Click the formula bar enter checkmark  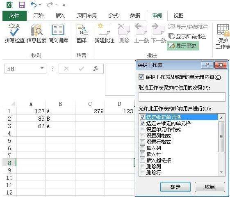pyautogui.click(x=81, y=69)
